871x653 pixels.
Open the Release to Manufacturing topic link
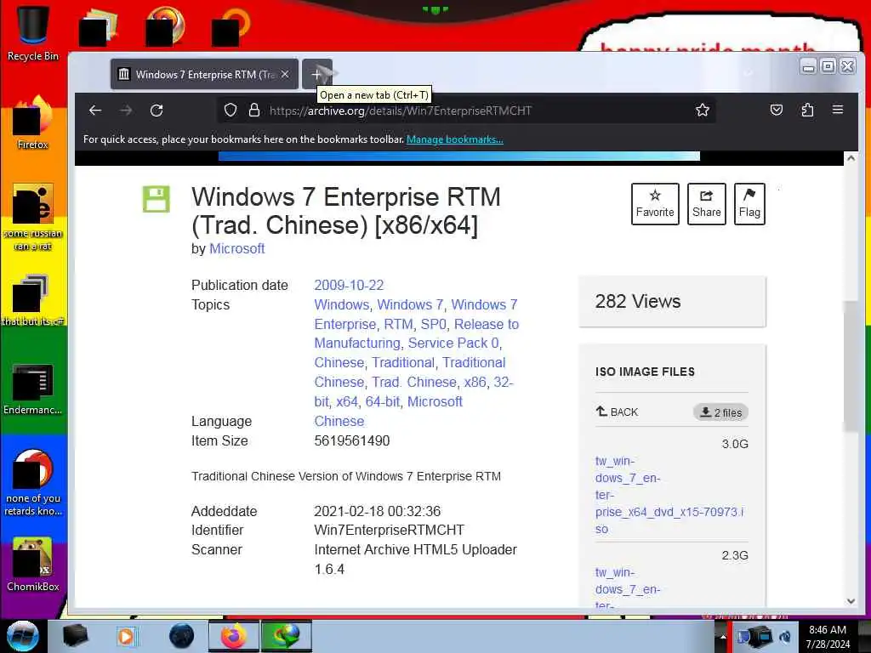pos(417,333)
